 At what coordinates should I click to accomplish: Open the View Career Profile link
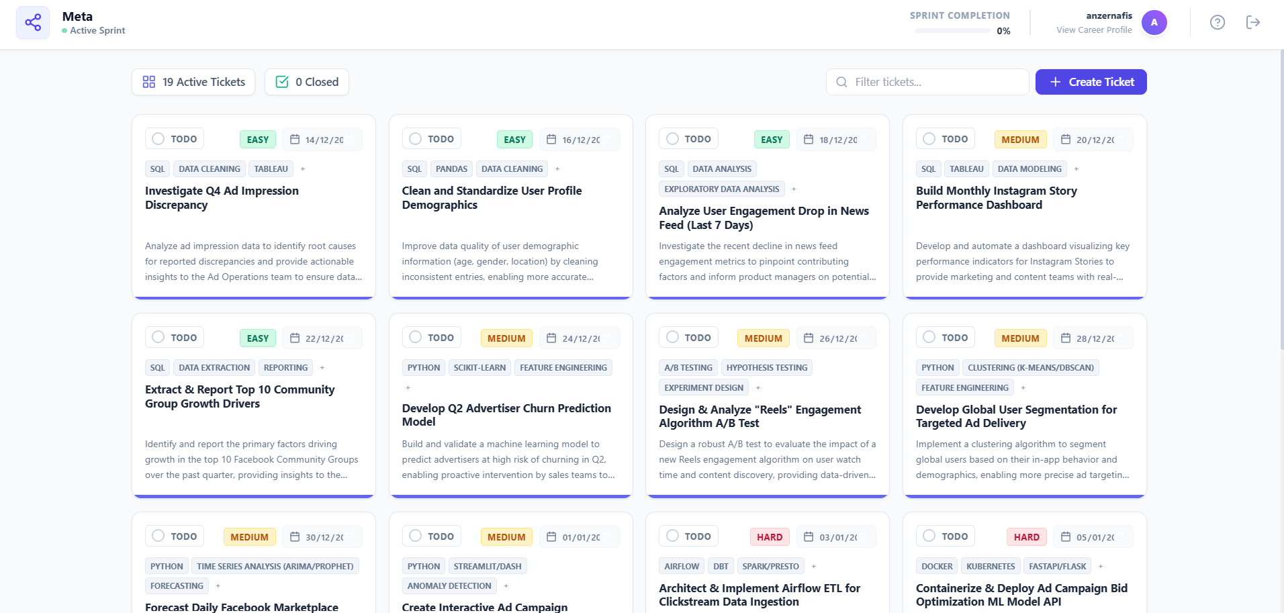click(1094, 30)
